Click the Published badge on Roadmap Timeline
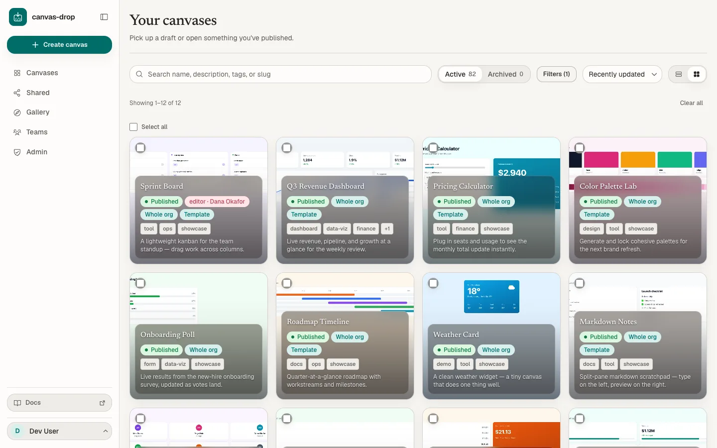Image resolution: width=717 pixels, height=448 pixels. click(x=307, y=337)
